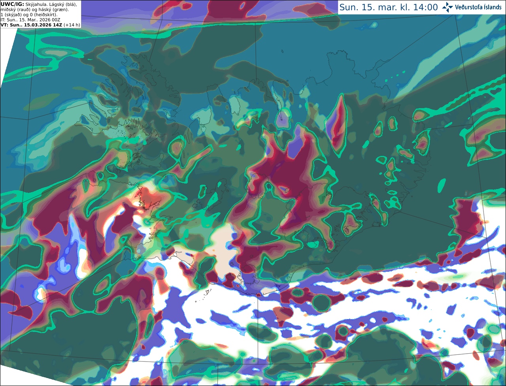Screen dimensions: 506x386
Task: Click the 'Sun. 15. mar. kl. 14:00' timestamp
Action: (389, 7)
